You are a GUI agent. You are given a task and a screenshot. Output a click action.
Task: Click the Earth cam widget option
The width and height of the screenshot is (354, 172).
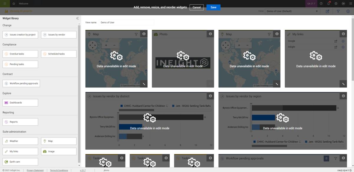pos(20,162)
